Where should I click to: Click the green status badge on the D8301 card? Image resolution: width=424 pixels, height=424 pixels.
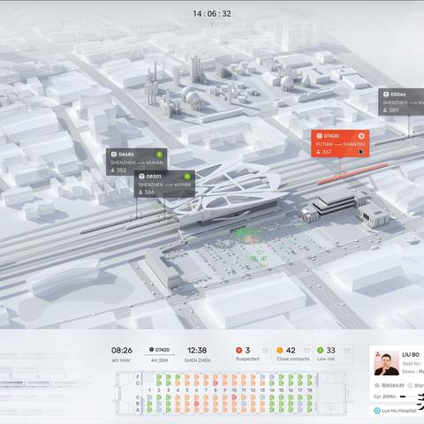[187, 177]
